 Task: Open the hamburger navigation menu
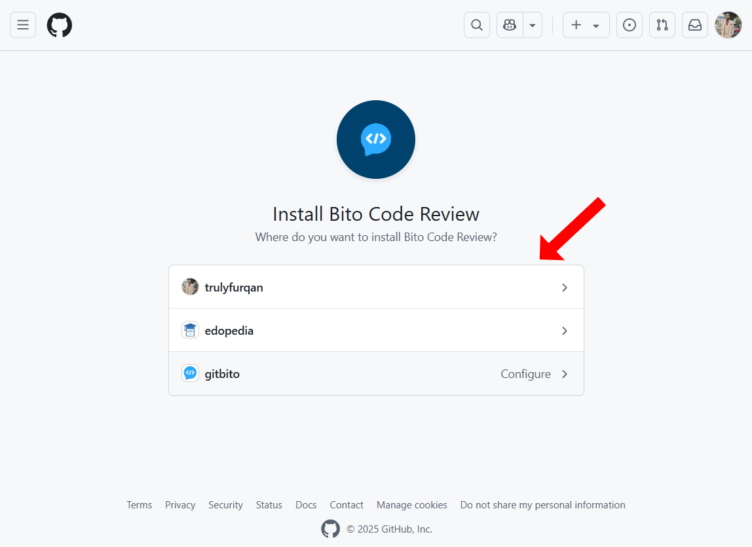(x=23, y=25)
